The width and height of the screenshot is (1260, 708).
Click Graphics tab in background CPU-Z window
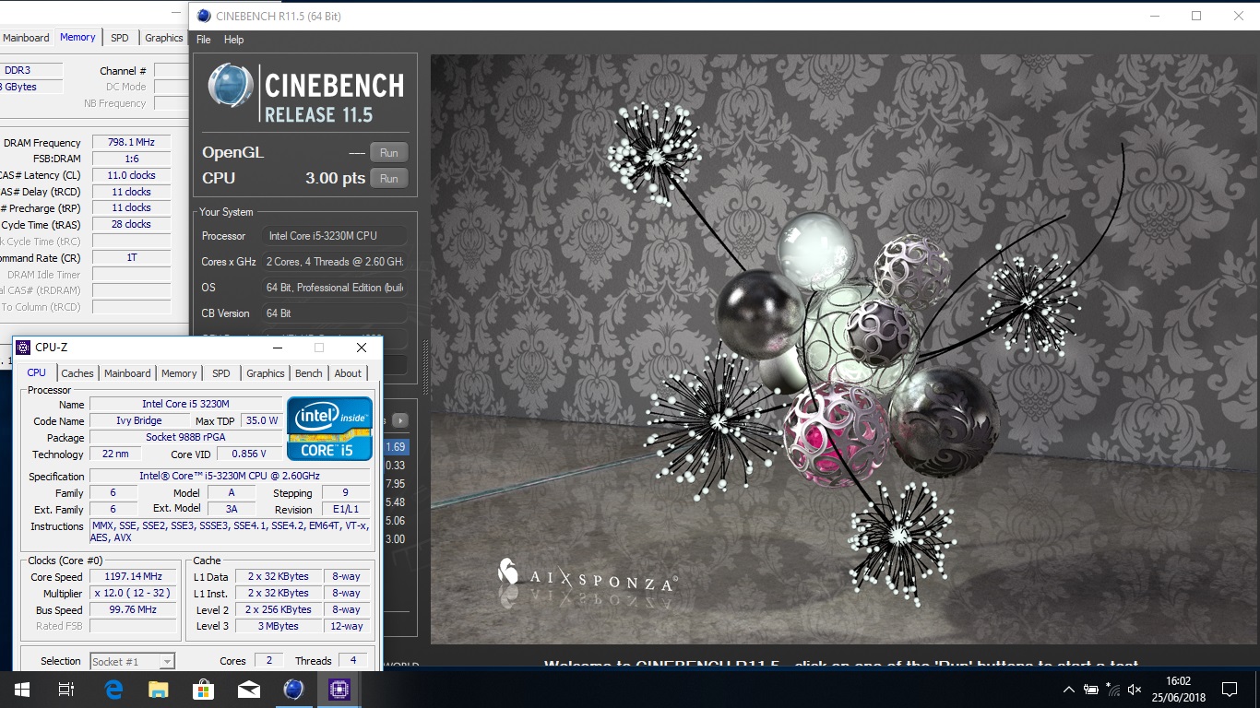click(164, 38)
